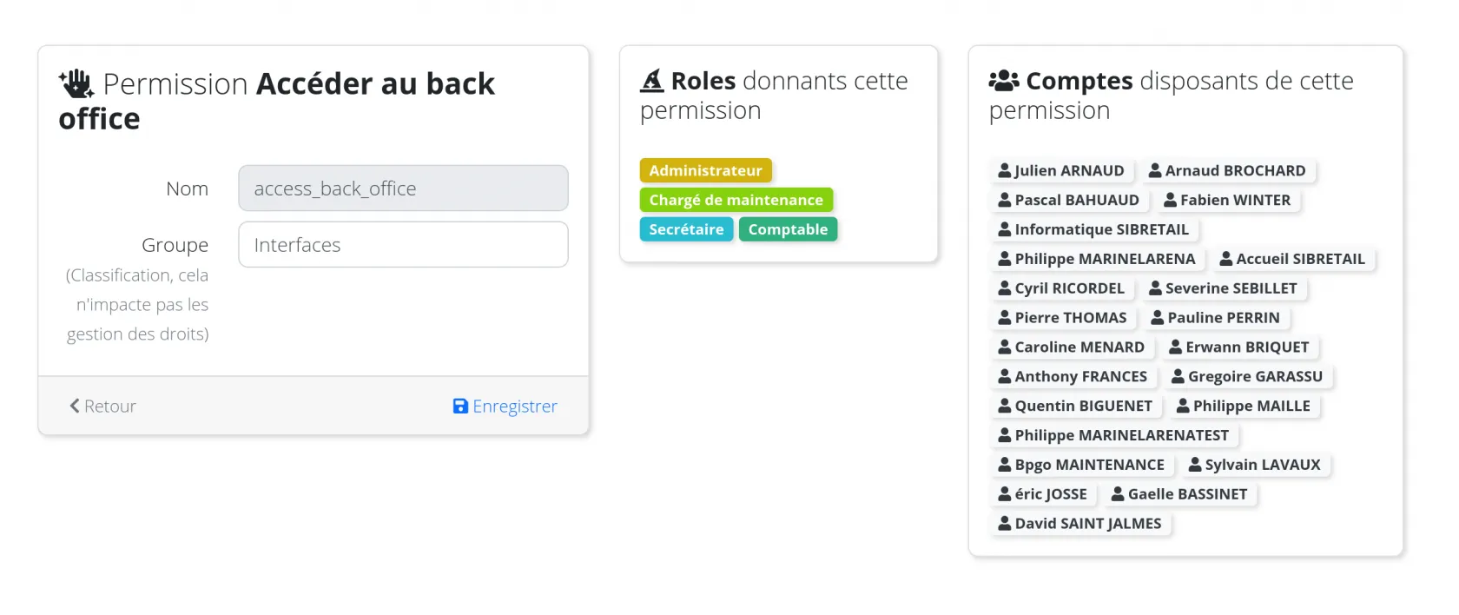The height and width of the screenshot is (615, 1459).
Task: Save the permission with Enregistrer
Action: tap(514, 406)
